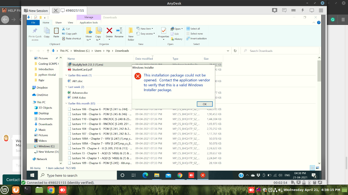Open the AnyDesk actions lightning icon
Viewport: 348px width, 195px height.
(303, 10)
